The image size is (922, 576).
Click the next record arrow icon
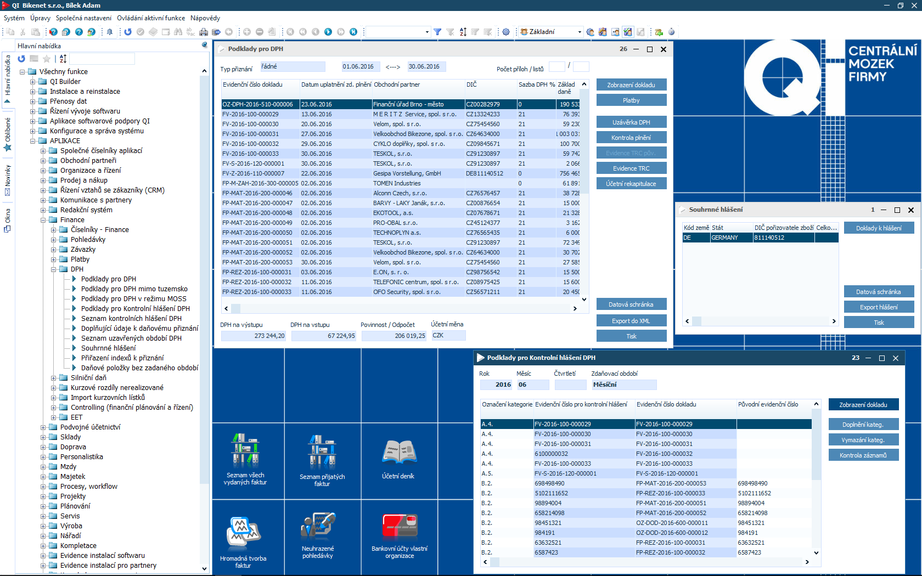click(328, 32)
